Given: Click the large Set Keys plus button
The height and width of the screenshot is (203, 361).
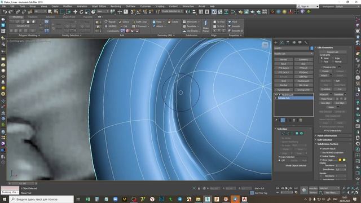Looking at the screenshot, I should pos(304,190).
